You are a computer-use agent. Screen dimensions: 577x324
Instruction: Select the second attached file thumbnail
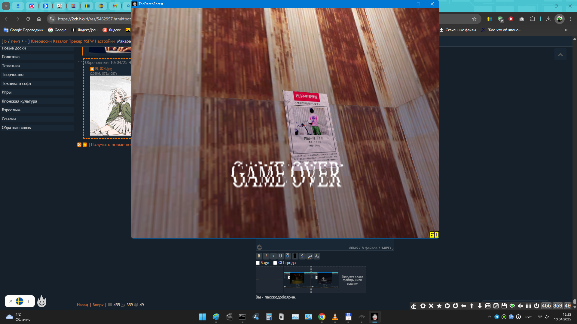point(297,280)
